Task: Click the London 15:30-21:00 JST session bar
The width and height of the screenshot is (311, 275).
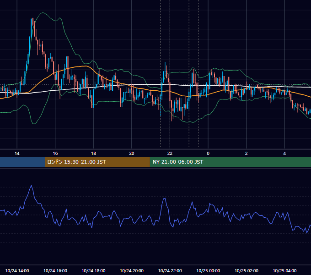Action: (97, 162)
